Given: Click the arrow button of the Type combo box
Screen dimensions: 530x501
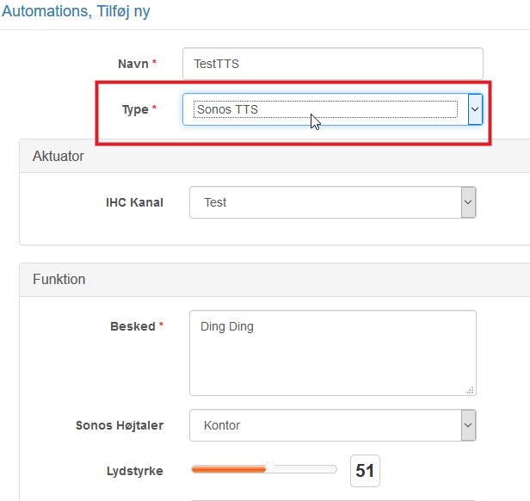Looking at the screenshot, I should [x=475, y=109].
